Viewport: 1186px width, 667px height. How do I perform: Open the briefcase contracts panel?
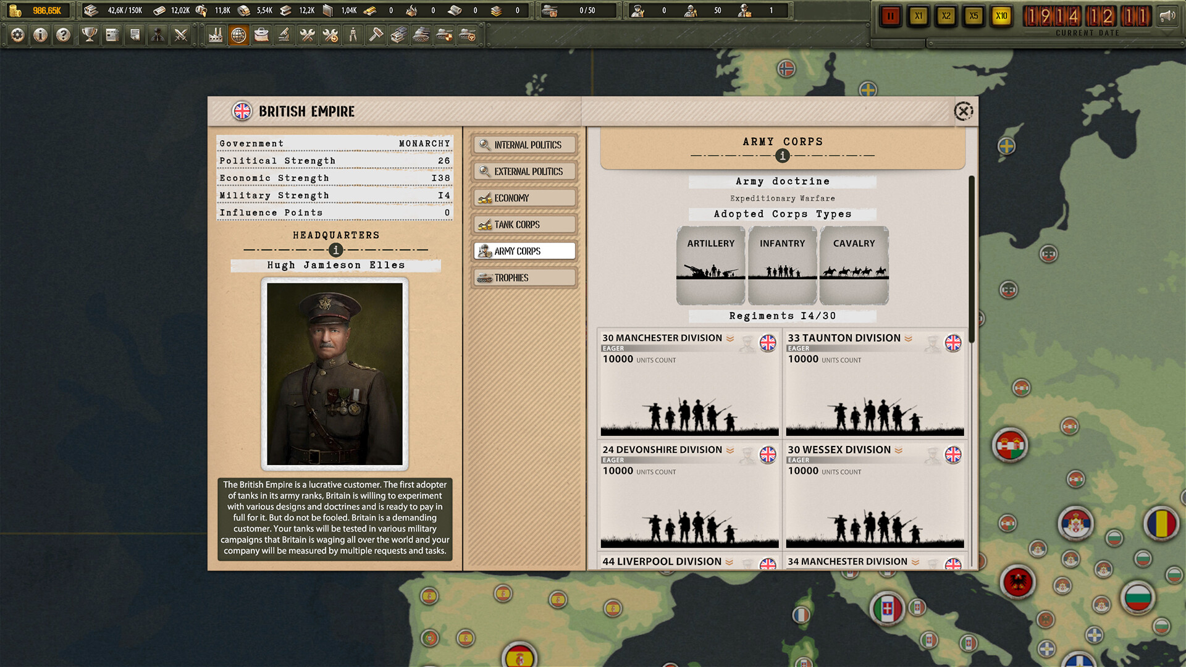(x=261, y=35)
